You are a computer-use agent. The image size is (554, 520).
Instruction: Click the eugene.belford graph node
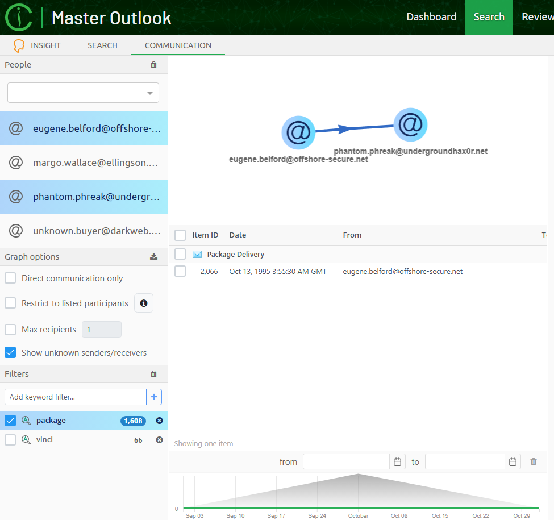tap(298, 132)
